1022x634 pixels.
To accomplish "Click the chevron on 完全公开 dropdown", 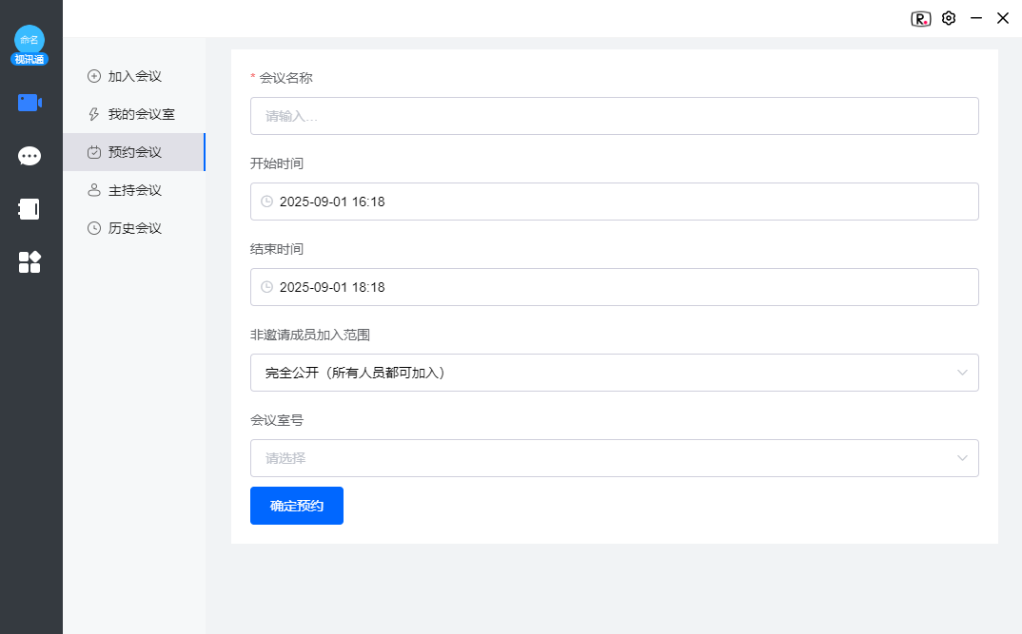I will tap(961, 373).
